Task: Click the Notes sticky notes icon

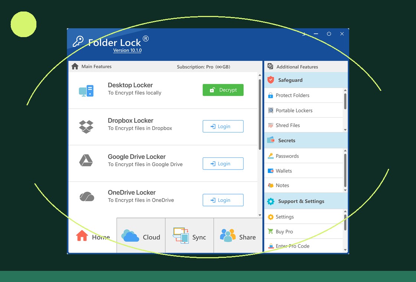Action: point(271,185)
